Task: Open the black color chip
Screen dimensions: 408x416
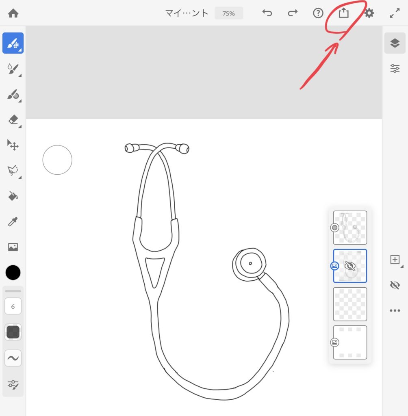Action: click(13, 273)
